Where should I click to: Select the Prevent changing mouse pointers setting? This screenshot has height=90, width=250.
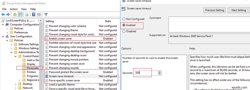coord(69,59)
